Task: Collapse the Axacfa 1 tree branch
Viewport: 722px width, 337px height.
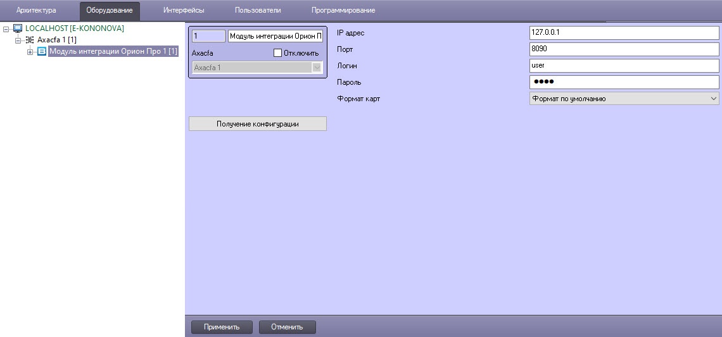Action: coord(18,40)
